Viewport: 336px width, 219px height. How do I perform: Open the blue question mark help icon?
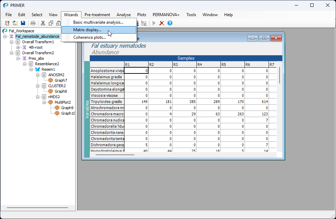(x=170, y=23)
